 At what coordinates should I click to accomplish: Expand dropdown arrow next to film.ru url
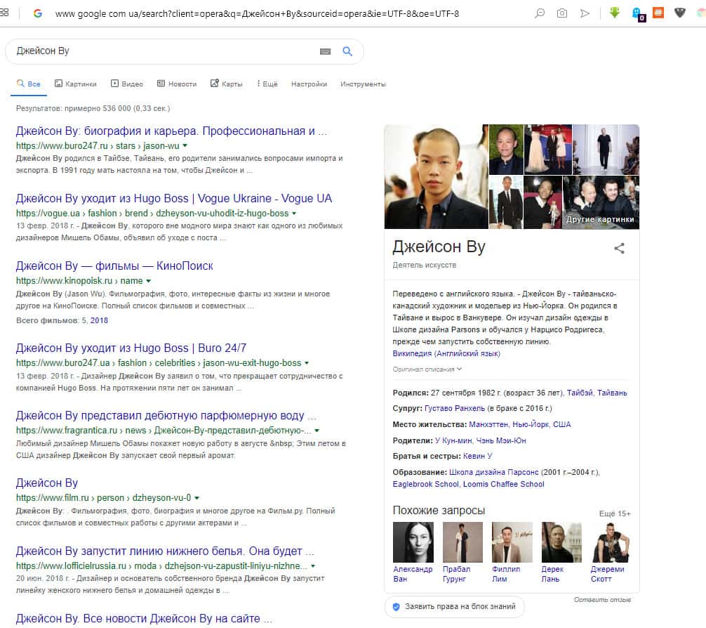pyautogui.click(x=197, y=499)
